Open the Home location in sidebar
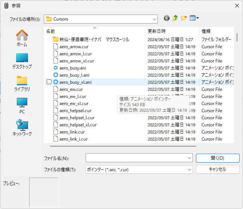This screenshot has width=243, height=209. pyautogui.click(x=22, y=38)
